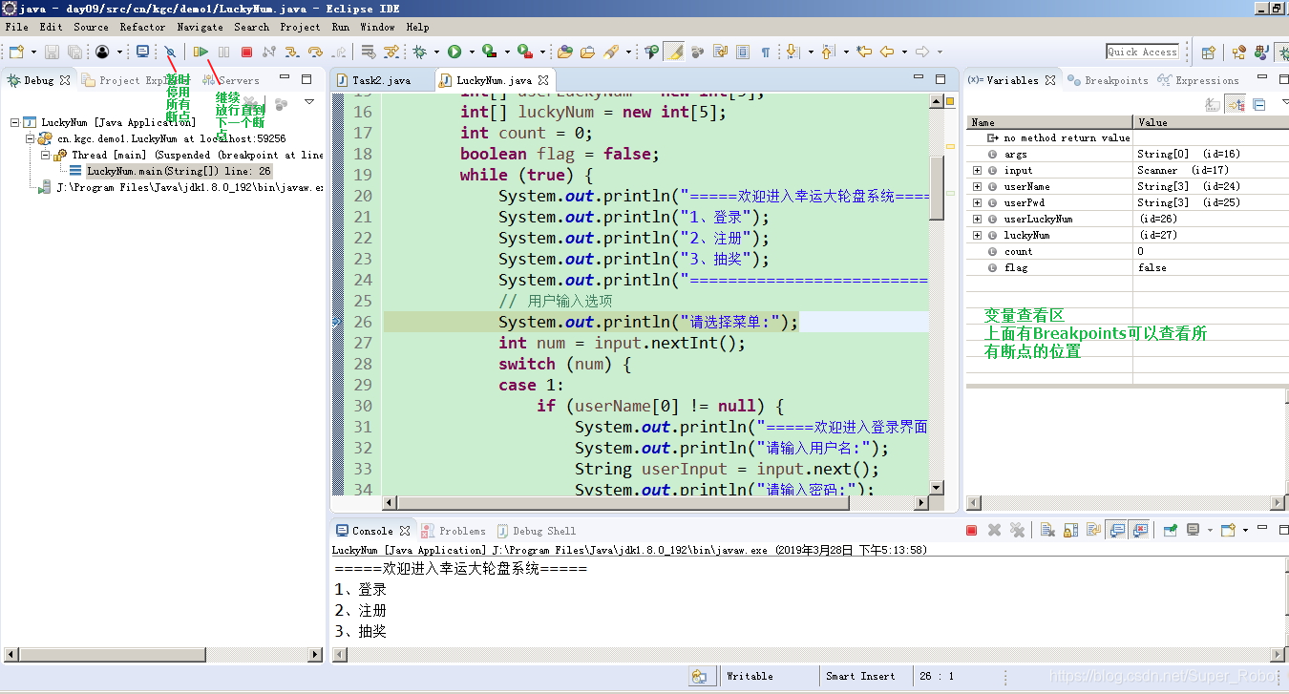This screenshot has height=694, width=1289.
Task: Open the Run menu
Action: (x=341, y=27)
